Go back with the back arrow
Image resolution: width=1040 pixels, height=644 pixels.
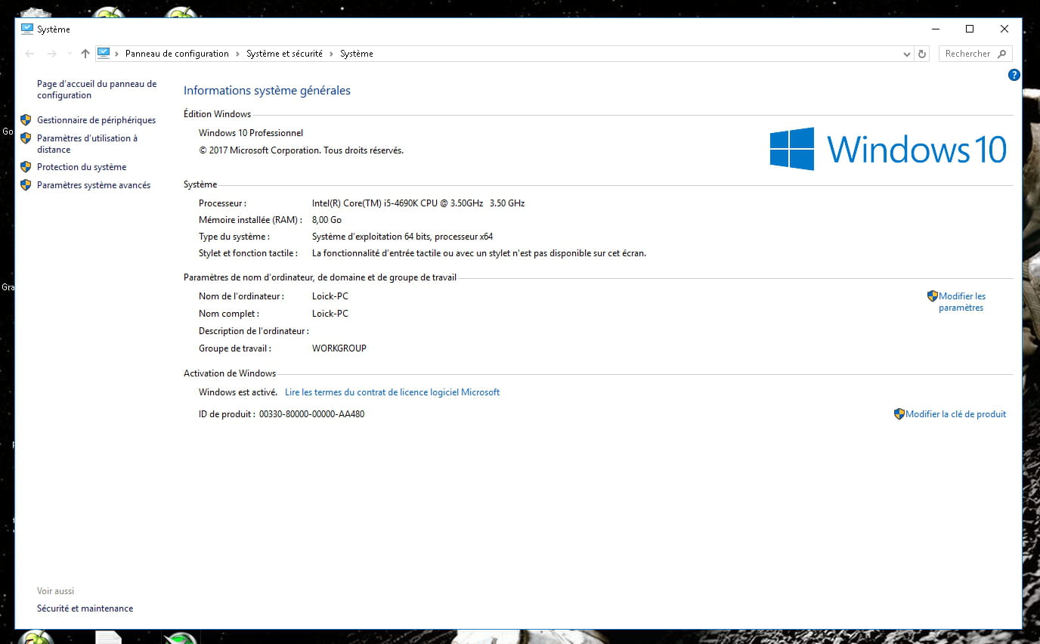[x=30, y=54]
